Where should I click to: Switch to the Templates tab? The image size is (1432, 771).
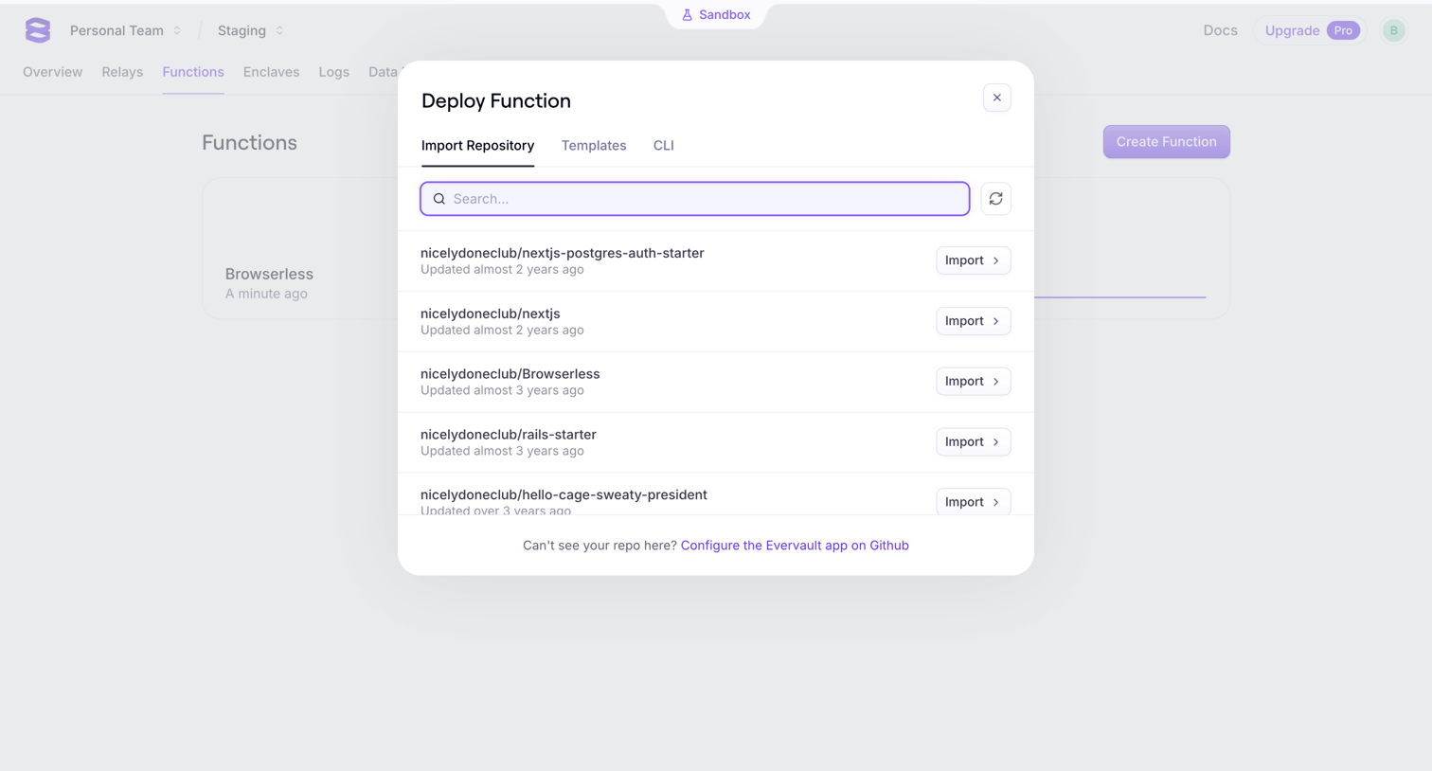coord(594,146)
